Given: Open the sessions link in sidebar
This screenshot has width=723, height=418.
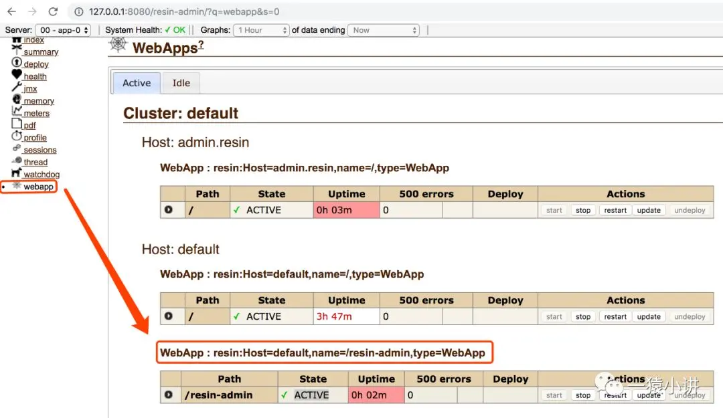Looking at the screenshot, I should pos(40,150).
